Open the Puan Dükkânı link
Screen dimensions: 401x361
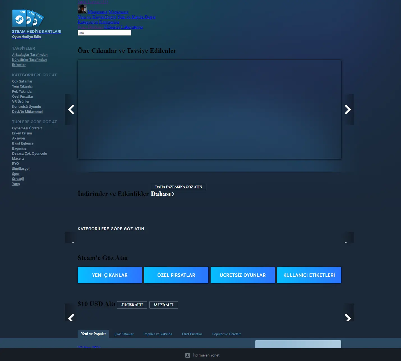[90, 27]
